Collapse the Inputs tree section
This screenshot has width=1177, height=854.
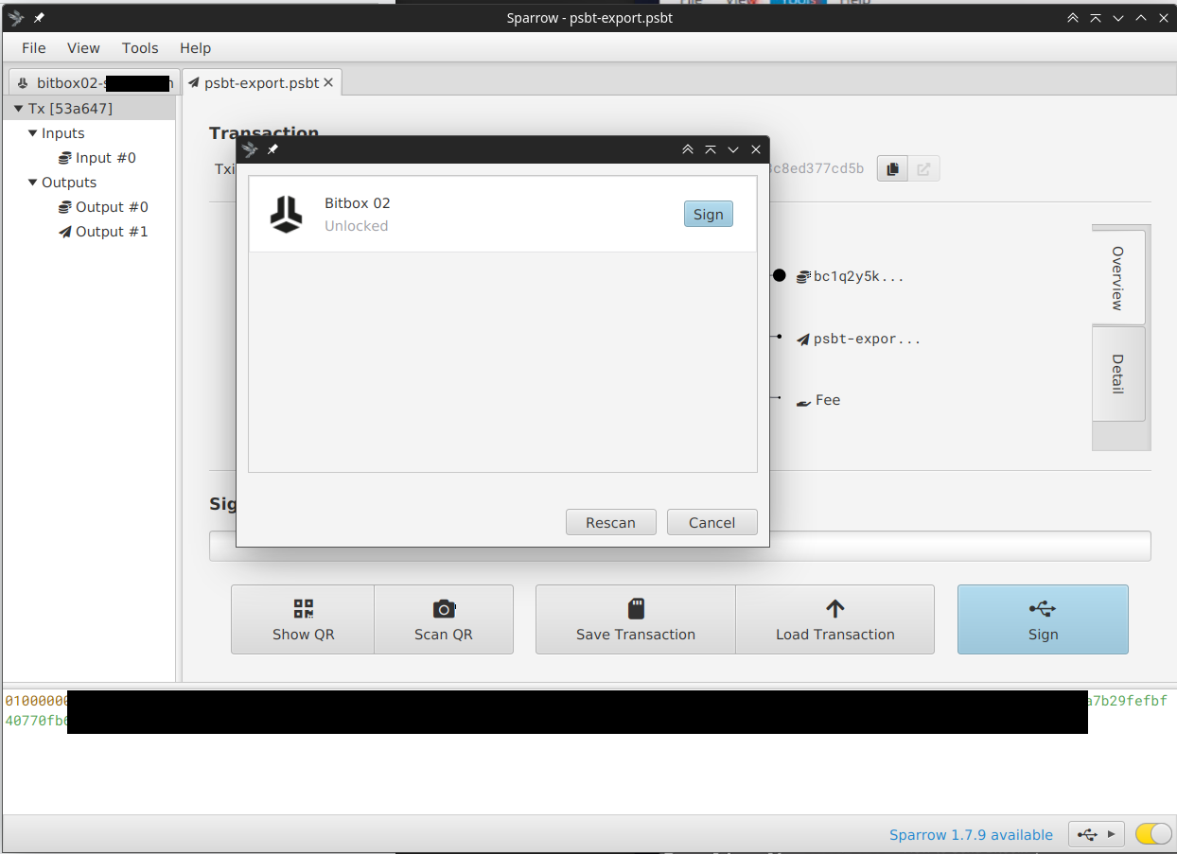point(33,133)
